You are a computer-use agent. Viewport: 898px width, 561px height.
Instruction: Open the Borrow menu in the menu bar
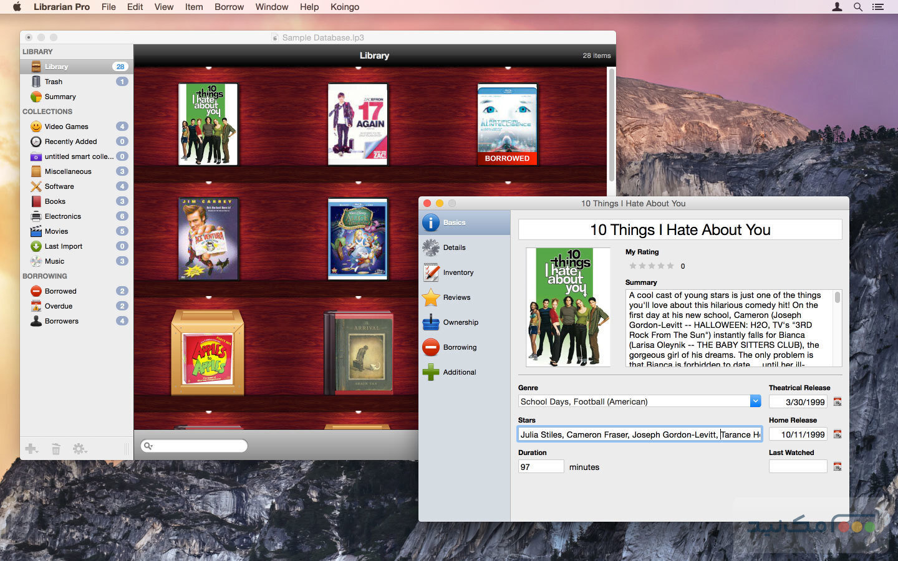[x=229, y=7]
